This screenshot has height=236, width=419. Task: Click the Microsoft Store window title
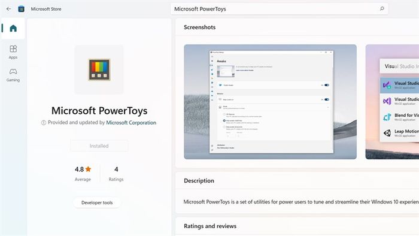click(x=46, y=9)
